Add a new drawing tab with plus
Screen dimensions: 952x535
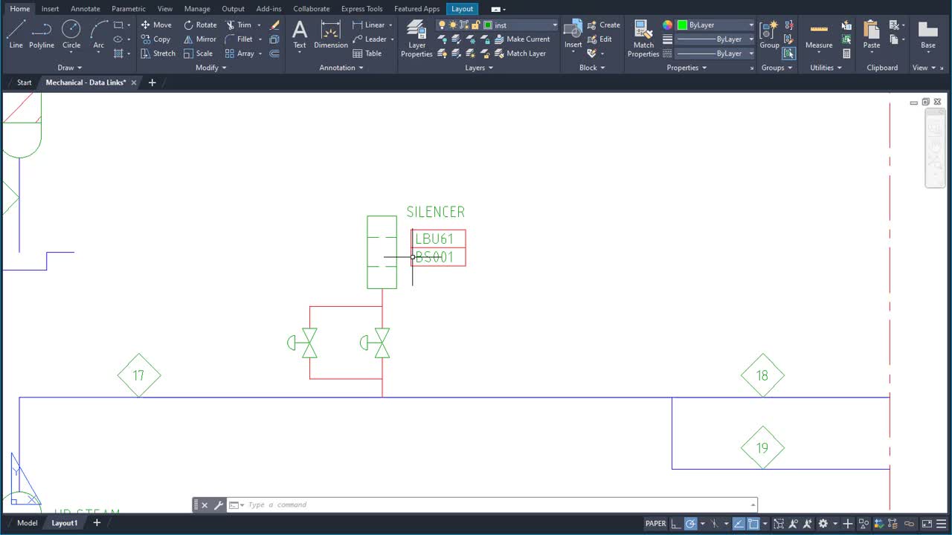tap(152, 82)
